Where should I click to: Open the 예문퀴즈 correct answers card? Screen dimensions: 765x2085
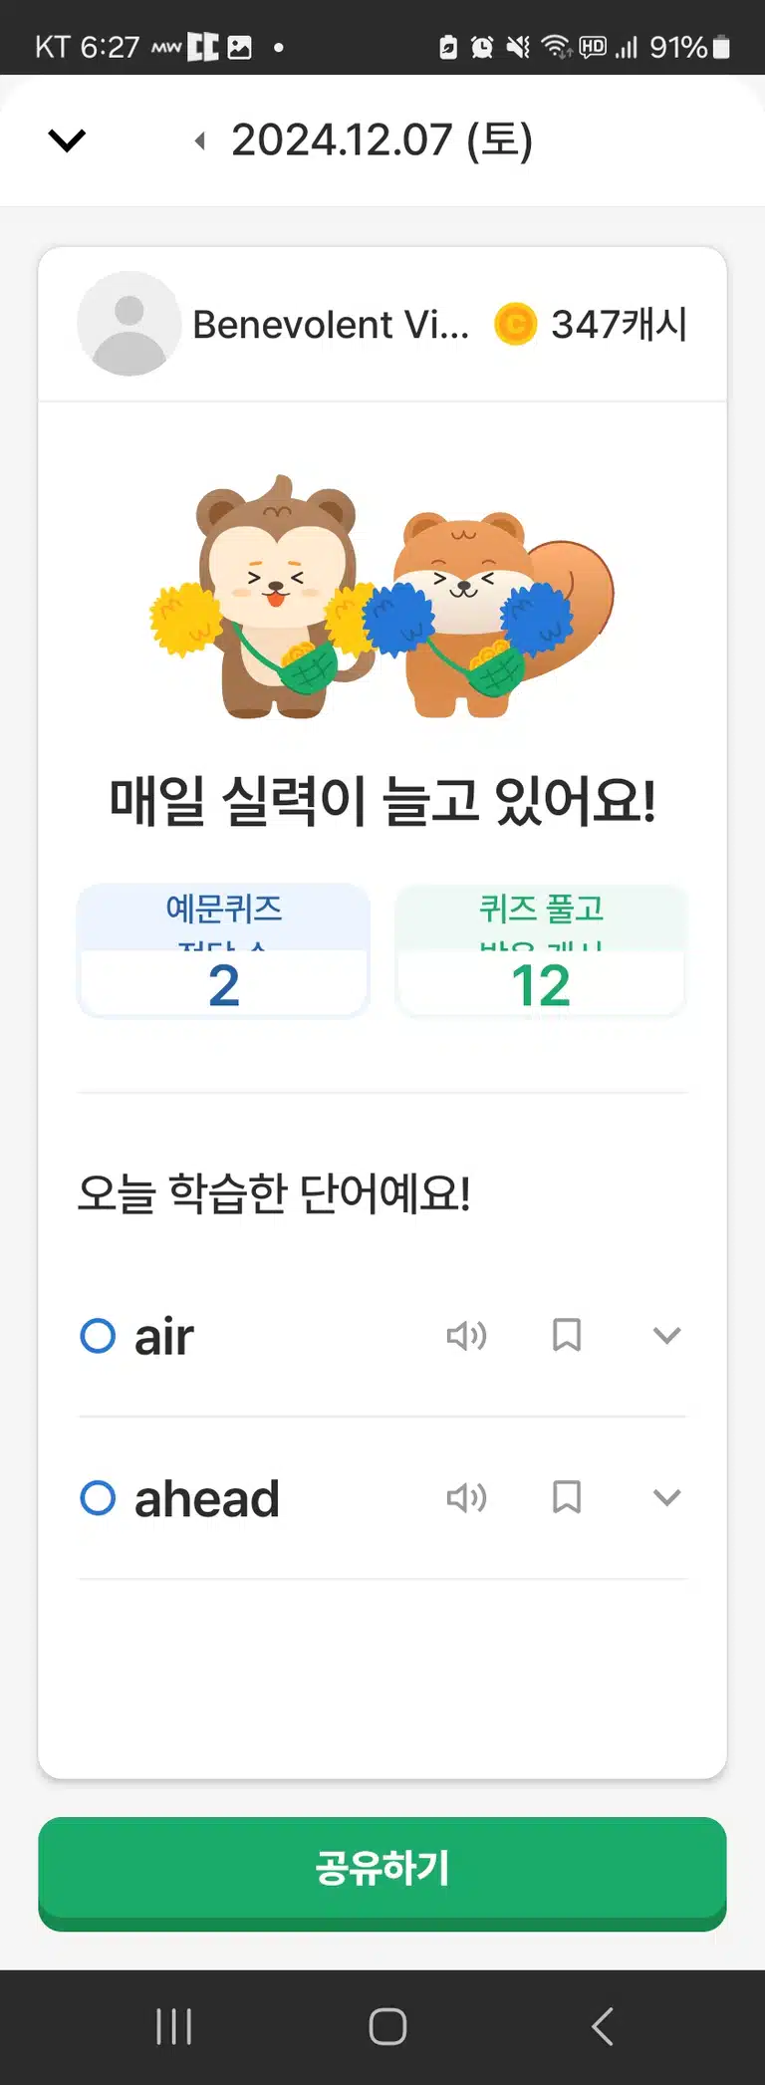pyautogui.click(x=223, y=950)
